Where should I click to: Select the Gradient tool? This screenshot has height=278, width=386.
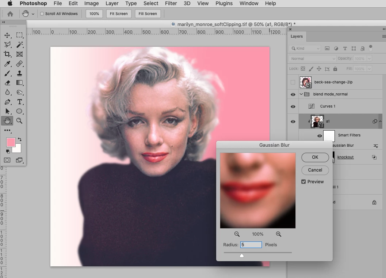[19, 83]
